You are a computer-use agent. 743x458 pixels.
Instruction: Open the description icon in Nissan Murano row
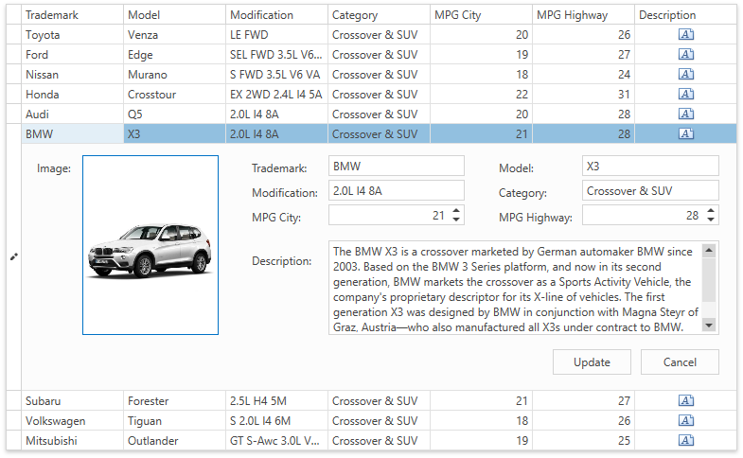[685, 75]
